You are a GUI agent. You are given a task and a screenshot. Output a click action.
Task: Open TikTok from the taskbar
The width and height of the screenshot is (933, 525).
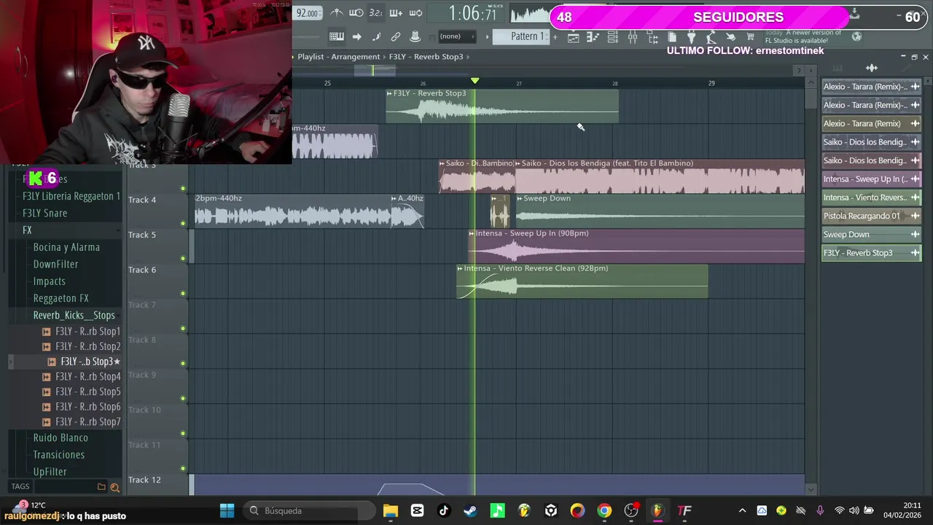[443, 510]
